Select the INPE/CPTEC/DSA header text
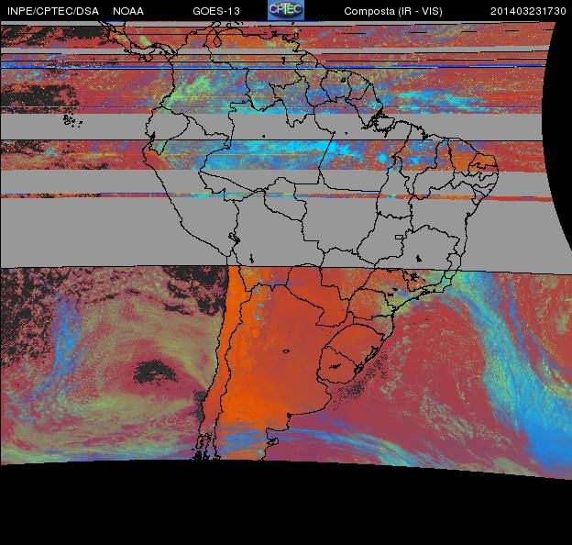The height and width of the screenshot is (545, 572). [x=53, y=11]
